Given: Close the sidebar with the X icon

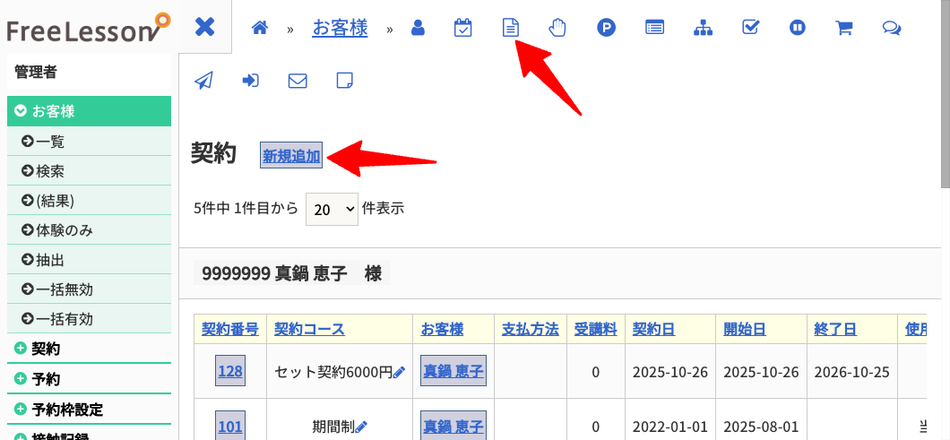Looking at the screenshot, I should (x=205, y=27).
